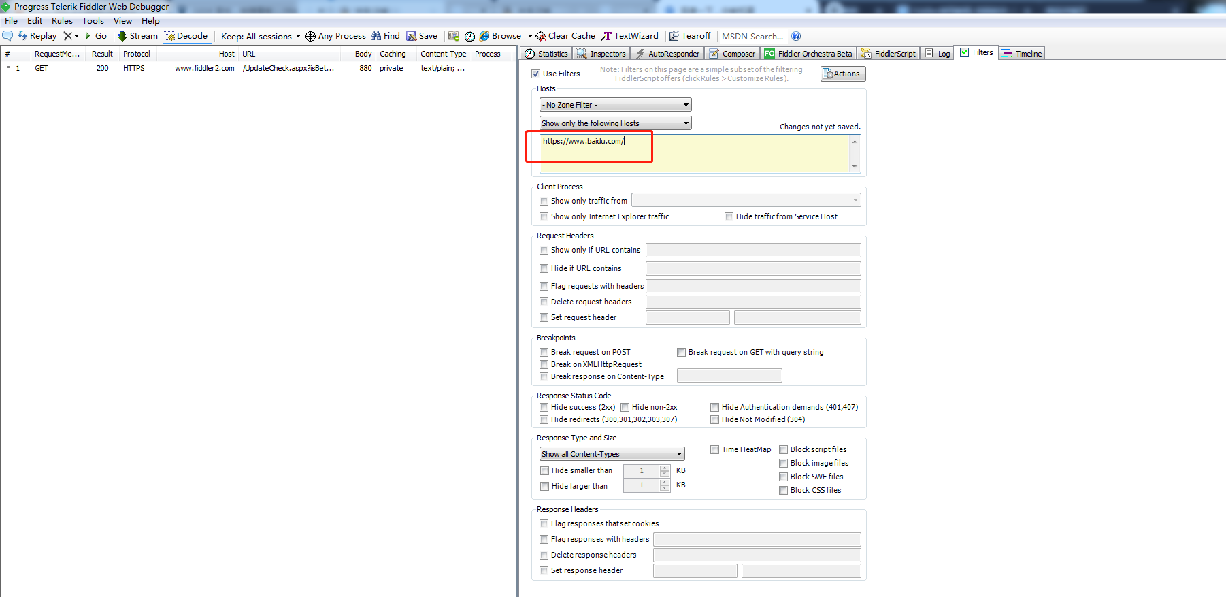Screen dimensions: 1226x597
Task: Increase the Hide larger than KB value
Action: coord(665,483)
